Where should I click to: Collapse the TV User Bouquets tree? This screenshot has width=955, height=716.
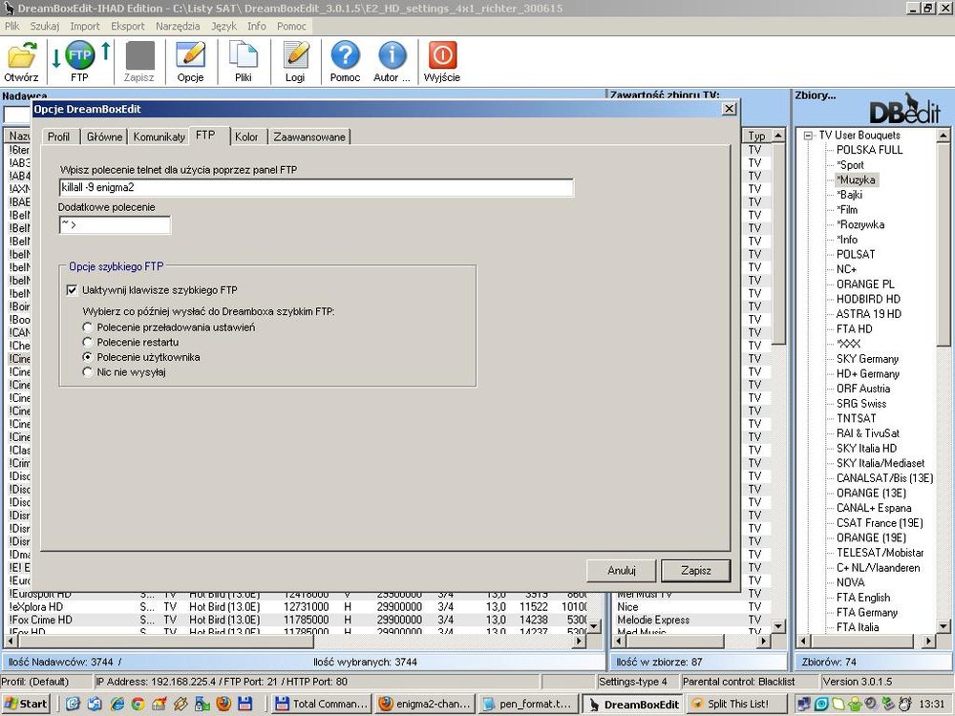click(808, 136)
